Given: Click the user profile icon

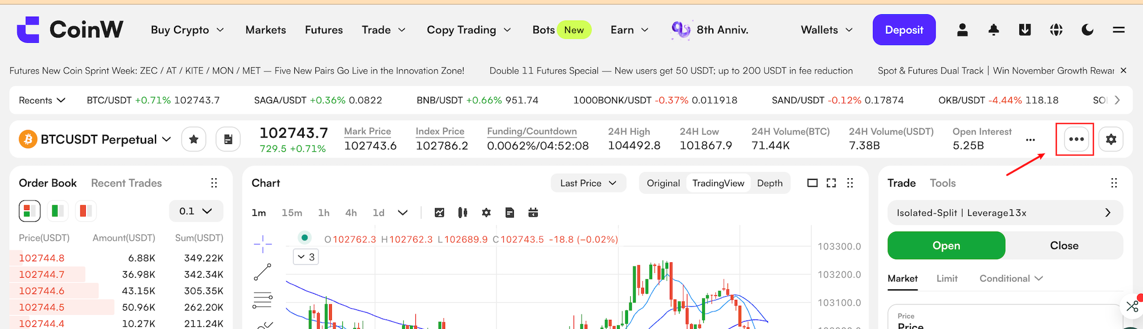Looking at the screenshot, I should coord(963,30).
